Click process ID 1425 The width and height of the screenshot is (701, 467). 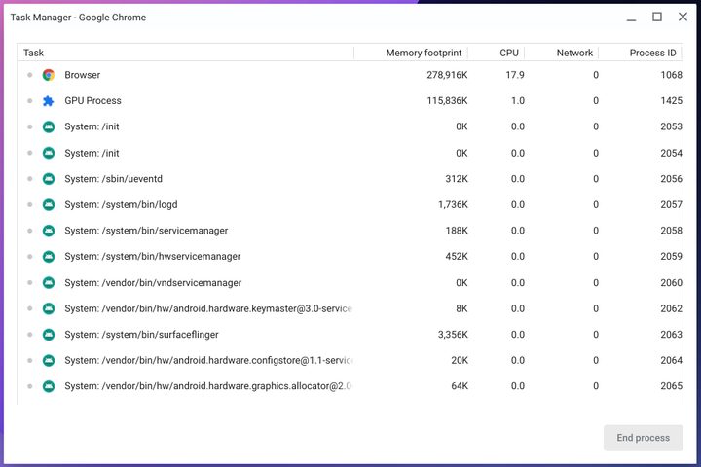[x=672, y=101]
